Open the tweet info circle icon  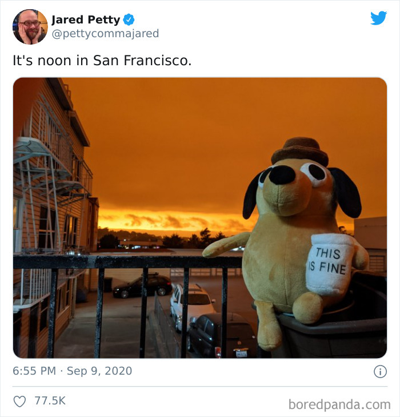pos(381,371)
